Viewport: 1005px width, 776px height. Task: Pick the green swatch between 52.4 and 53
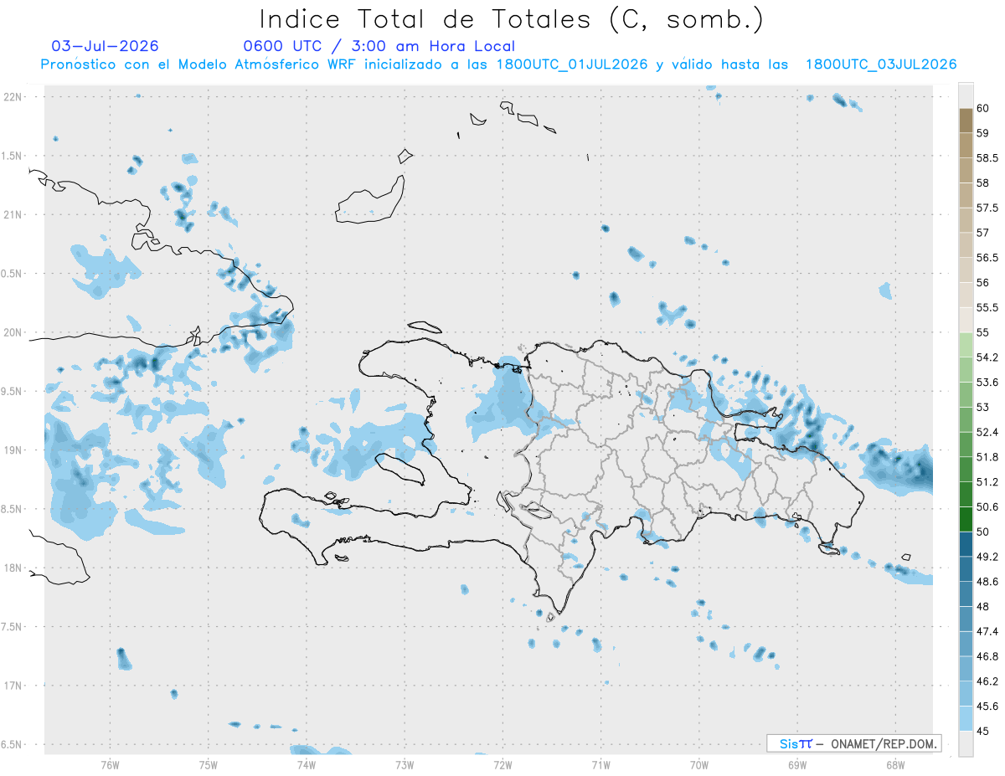[x=966, y=419]
